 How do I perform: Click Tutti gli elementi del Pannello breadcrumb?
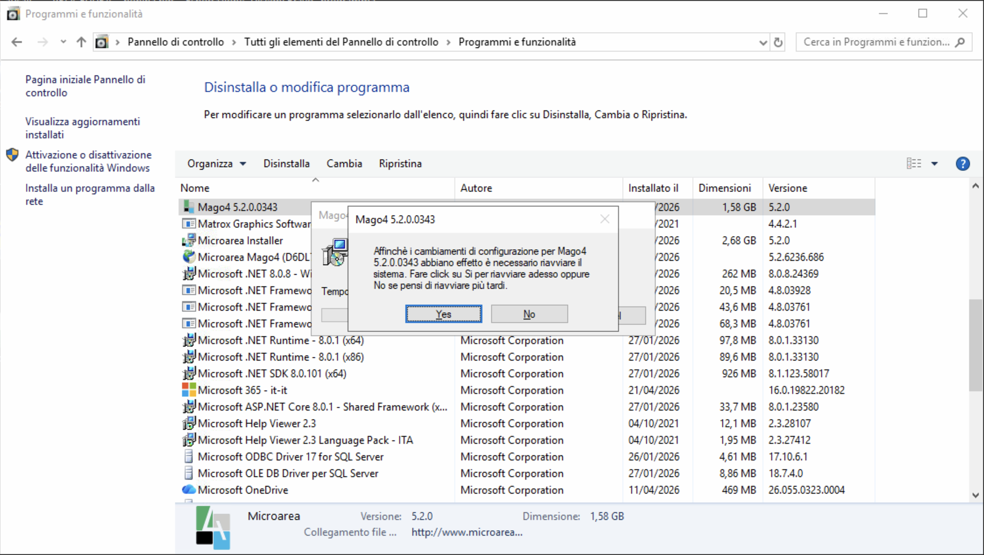[341, 42]
